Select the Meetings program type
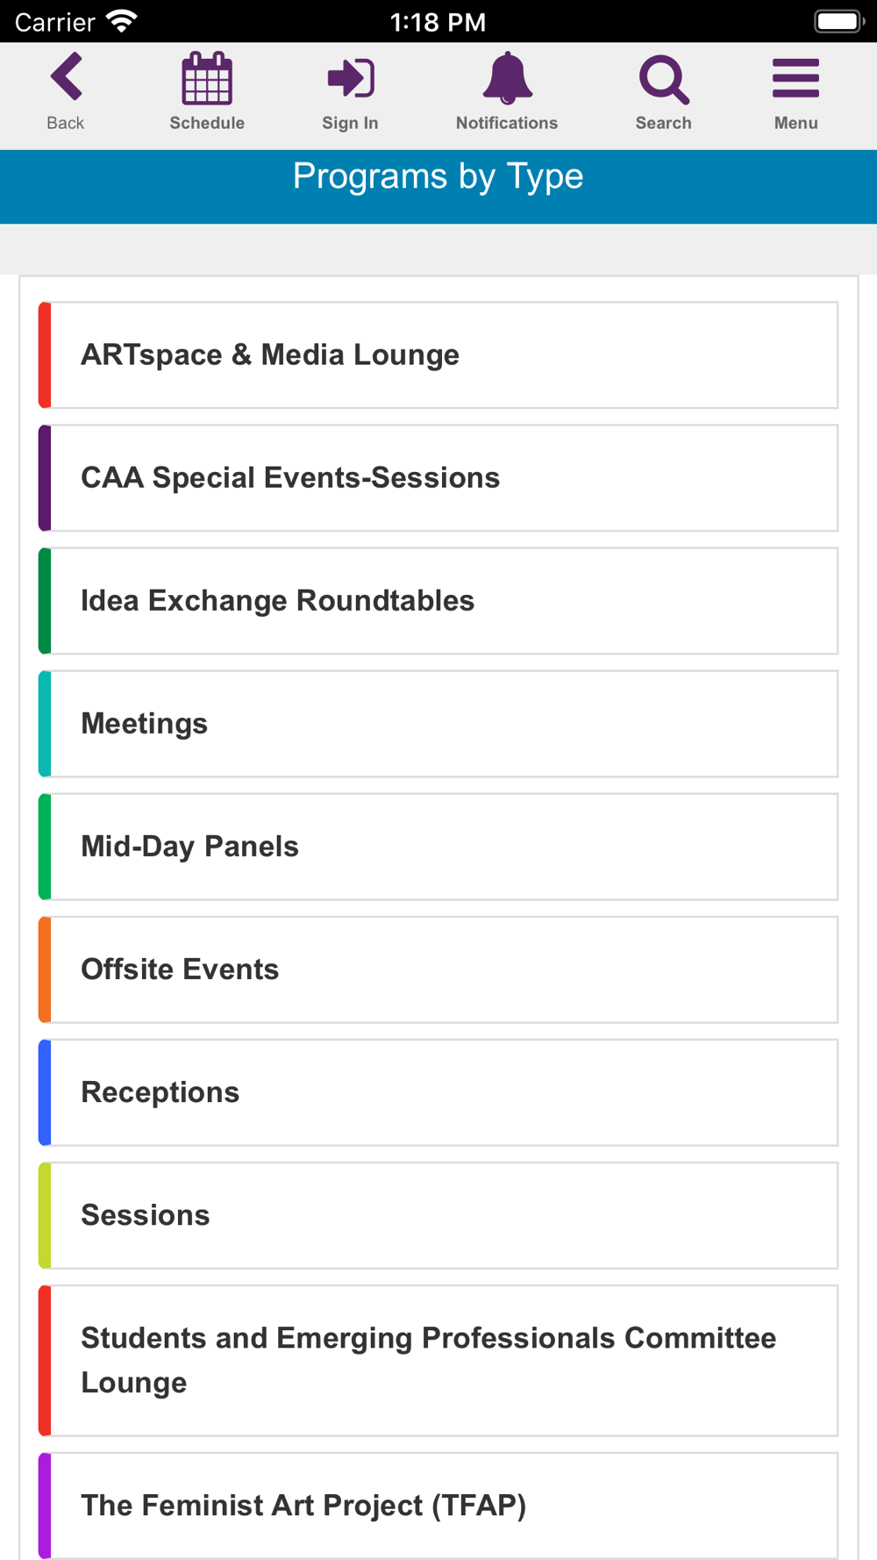The width and height of the screenshot is (877, 1560). (438, 724)
